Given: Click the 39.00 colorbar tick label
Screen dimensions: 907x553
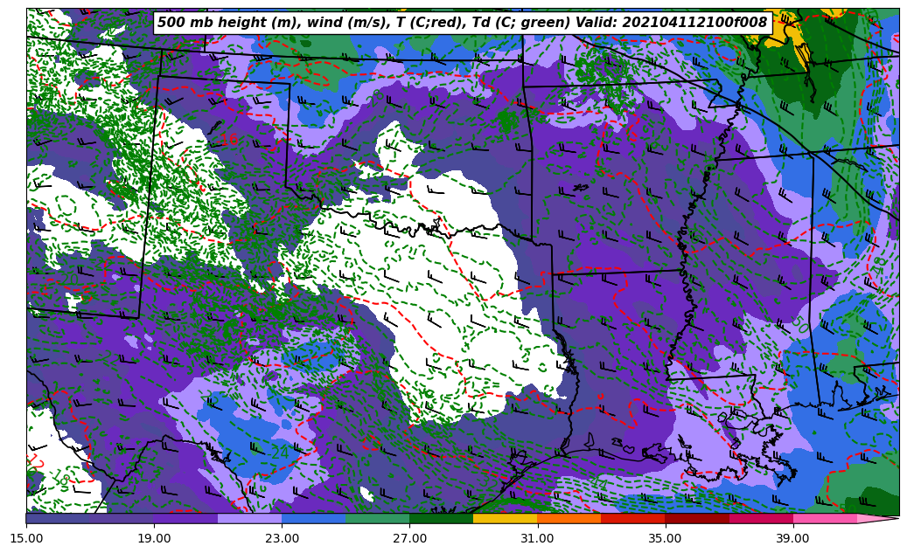Looking at the screenshot, I should pos(792,539).
